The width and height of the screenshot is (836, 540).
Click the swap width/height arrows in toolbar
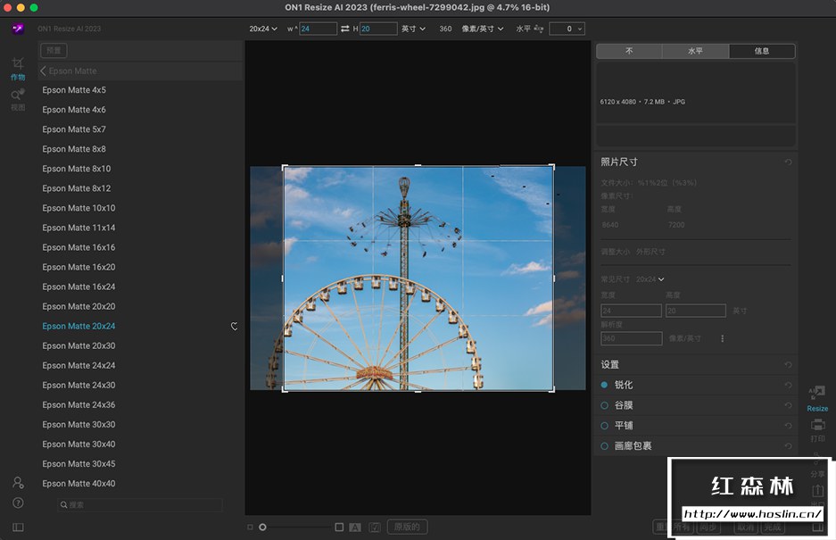coord(347,29)
